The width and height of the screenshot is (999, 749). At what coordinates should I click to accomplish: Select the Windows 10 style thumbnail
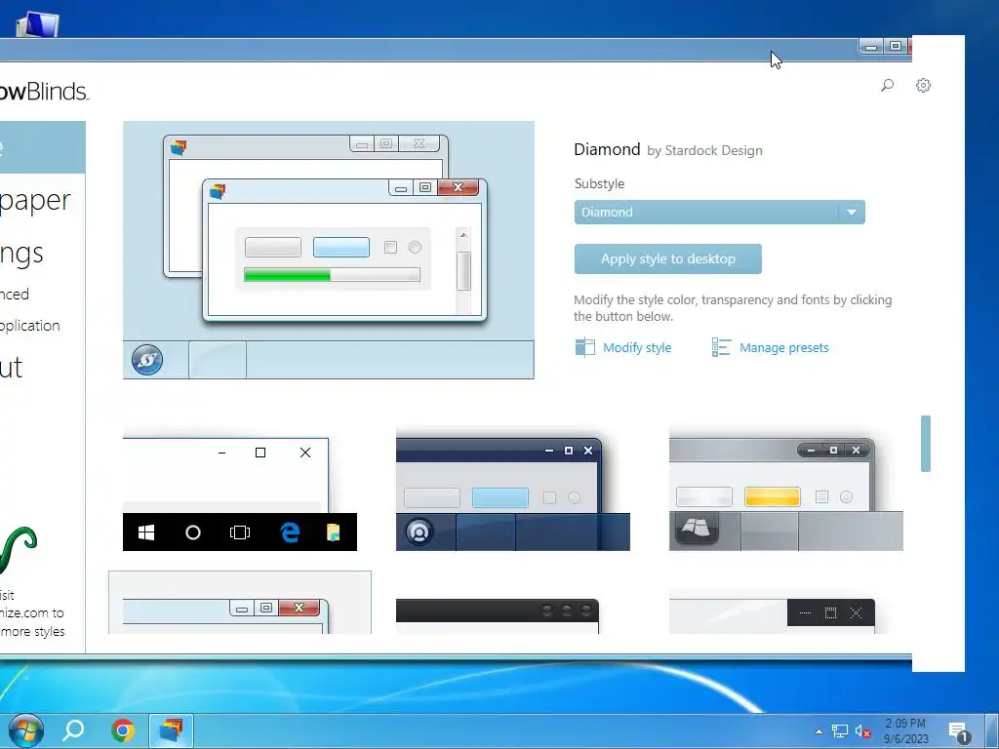click(240, 493)
